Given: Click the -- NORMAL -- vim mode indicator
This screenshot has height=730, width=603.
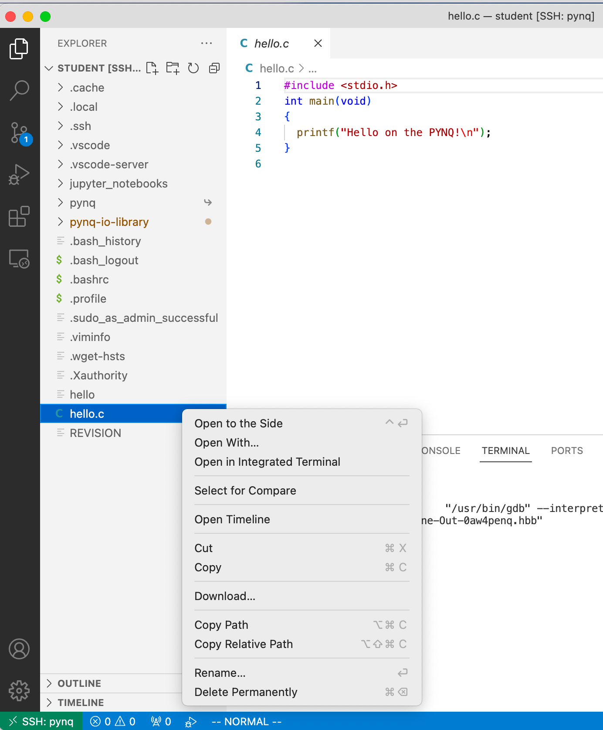Looking at the screenshot, I should [247, 722].
